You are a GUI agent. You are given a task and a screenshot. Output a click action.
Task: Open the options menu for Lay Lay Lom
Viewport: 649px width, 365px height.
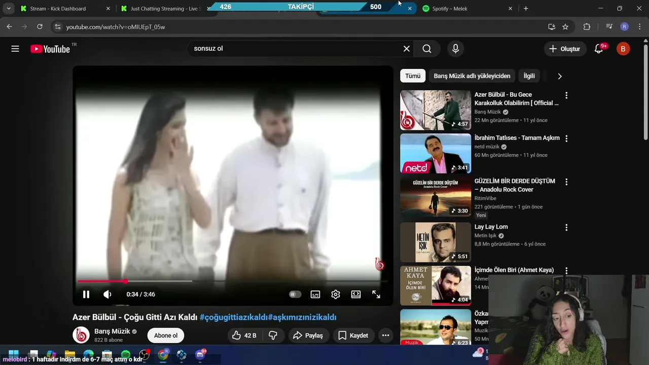[566, 228]
